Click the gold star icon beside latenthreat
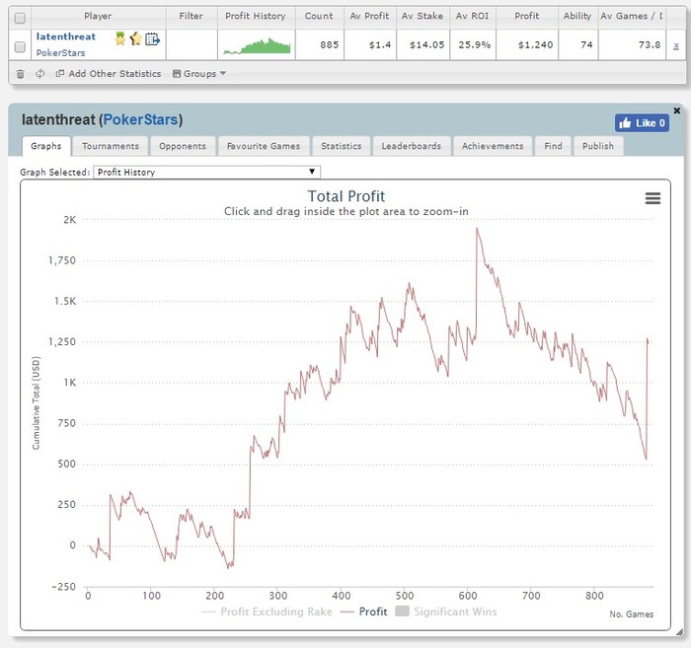Viewport: 691px width, 648px height. [x=136, y=38]
